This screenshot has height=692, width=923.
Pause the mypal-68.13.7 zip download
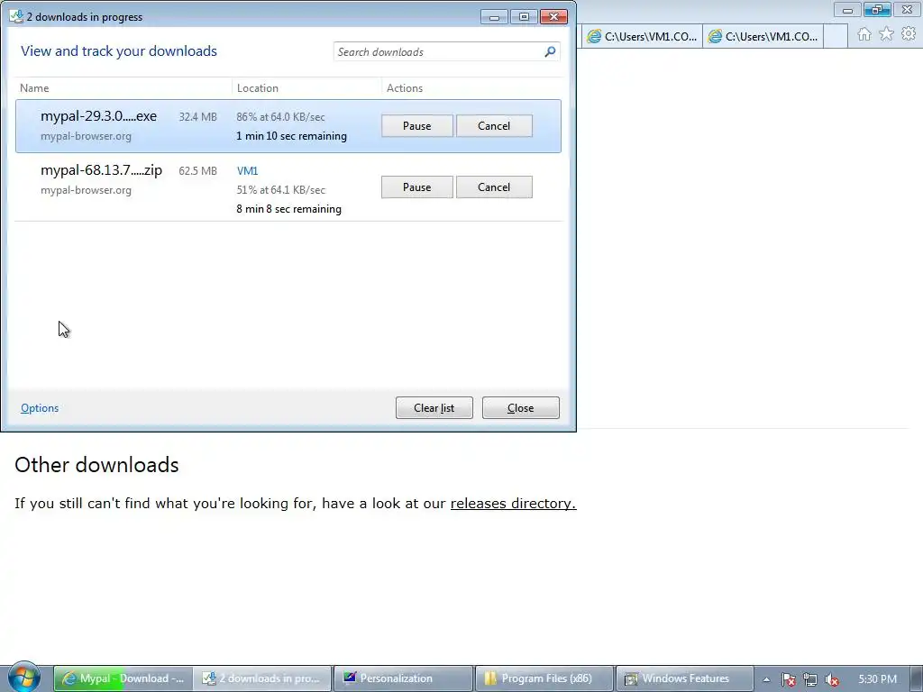tap(416, 187)
